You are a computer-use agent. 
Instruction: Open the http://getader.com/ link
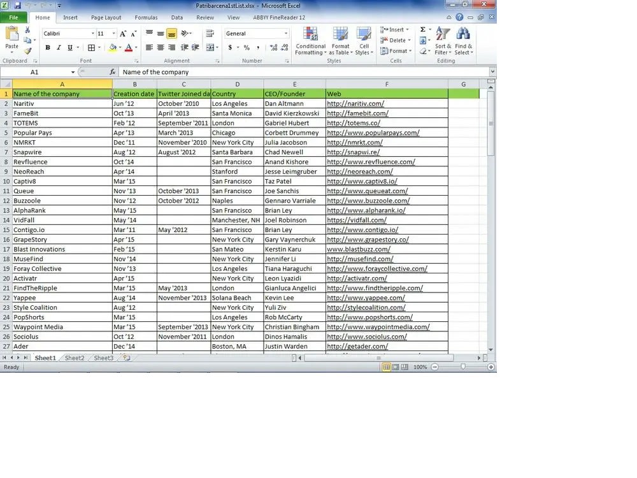click(357, 347)
